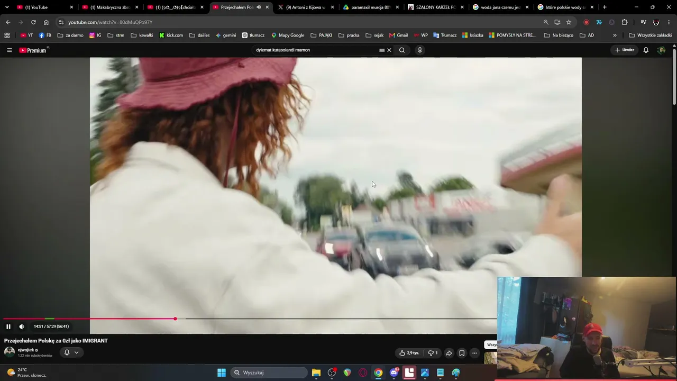Open the browser home page
The height and width of the screenshot is (381, 677).
point(46,22)
